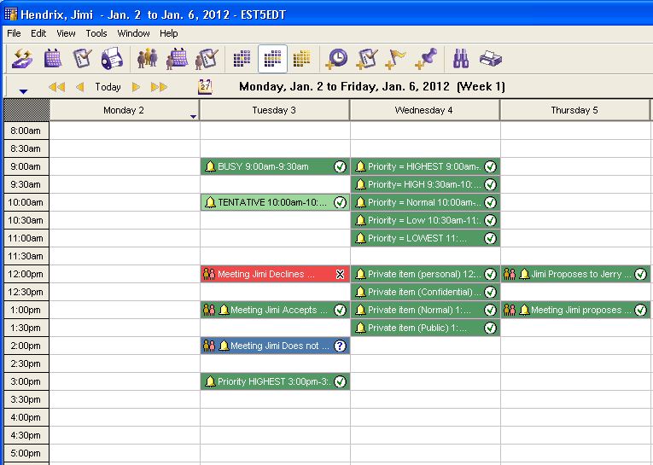Create new meeting with clock plus icon
The image size is (653, 465).
[336, 59]
